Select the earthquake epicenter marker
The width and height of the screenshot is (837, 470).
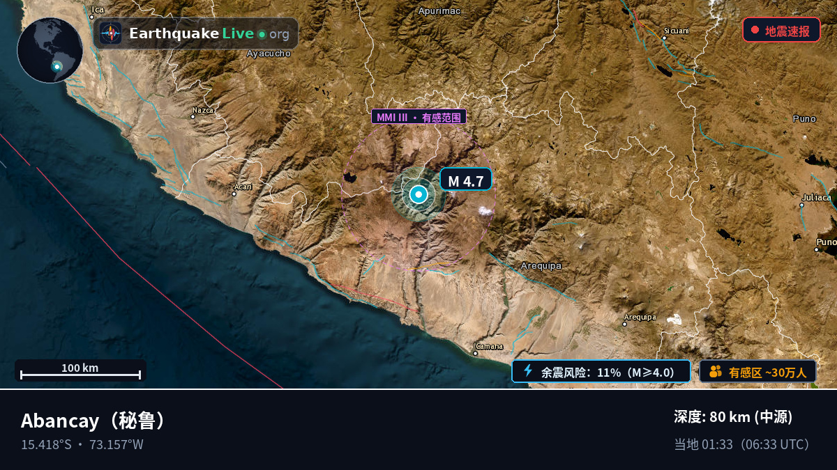(418, 194)
